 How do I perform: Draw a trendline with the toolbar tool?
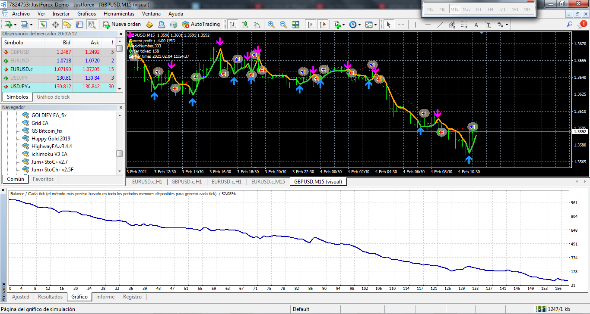tap(440, 25)
